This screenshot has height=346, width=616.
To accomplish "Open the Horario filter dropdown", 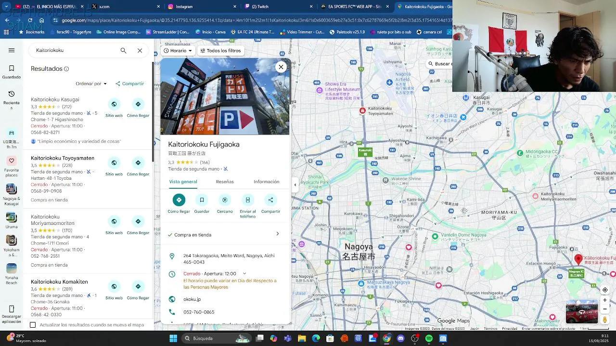I will [178, 50].
